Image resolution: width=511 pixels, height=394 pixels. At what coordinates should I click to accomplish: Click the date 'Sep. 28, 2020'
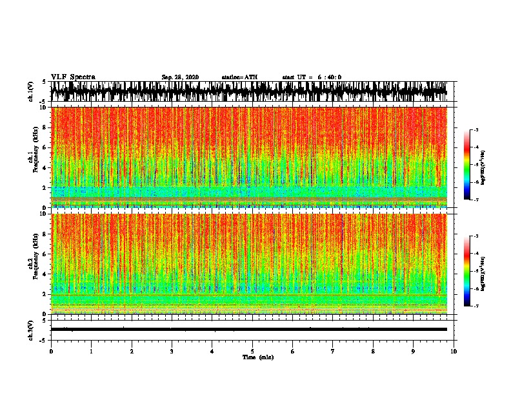pos(180,77)
